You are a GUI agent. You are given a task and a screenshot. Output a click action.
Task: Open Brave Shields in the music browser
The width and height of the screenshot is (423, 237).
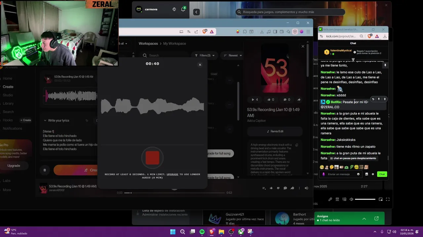[x=204, y=32]
